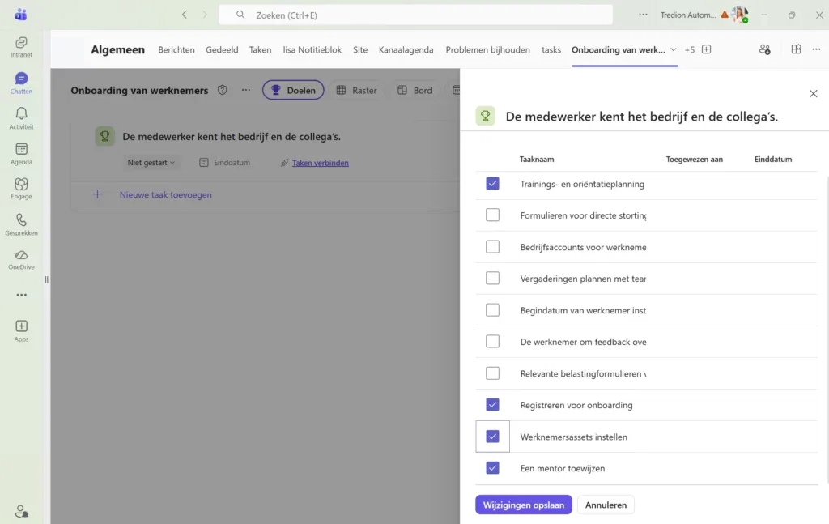Open channel more options ellipsis
829x524 pixels.
[x=816, y=49]
